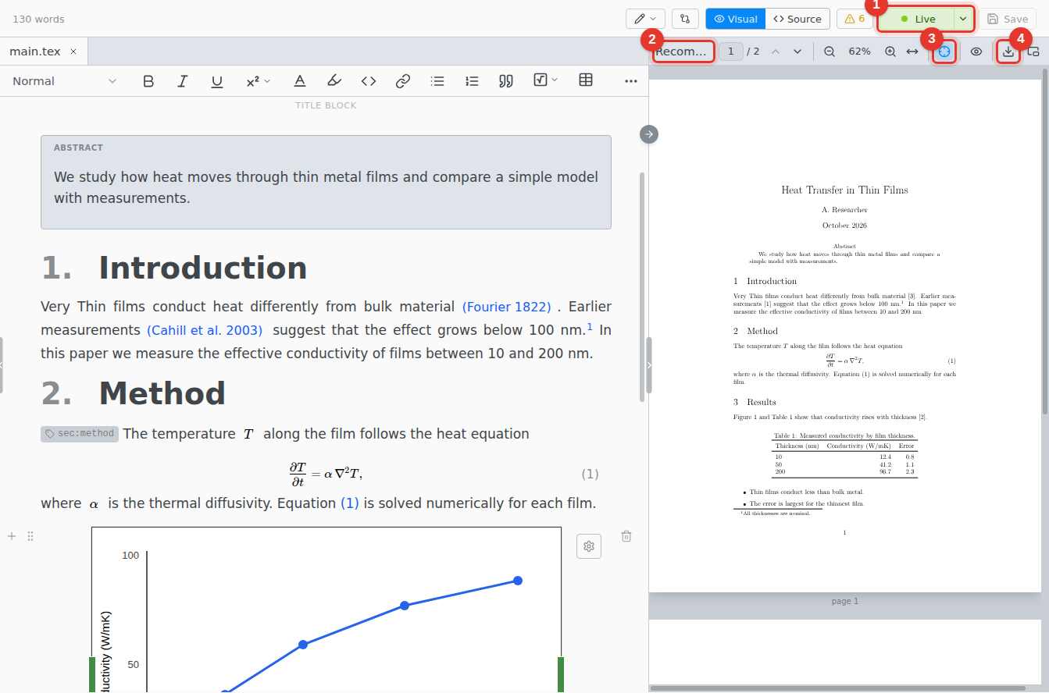Viewport: 1049px width, 693px height.
Task: Save the document
Action: point(1008,19)
